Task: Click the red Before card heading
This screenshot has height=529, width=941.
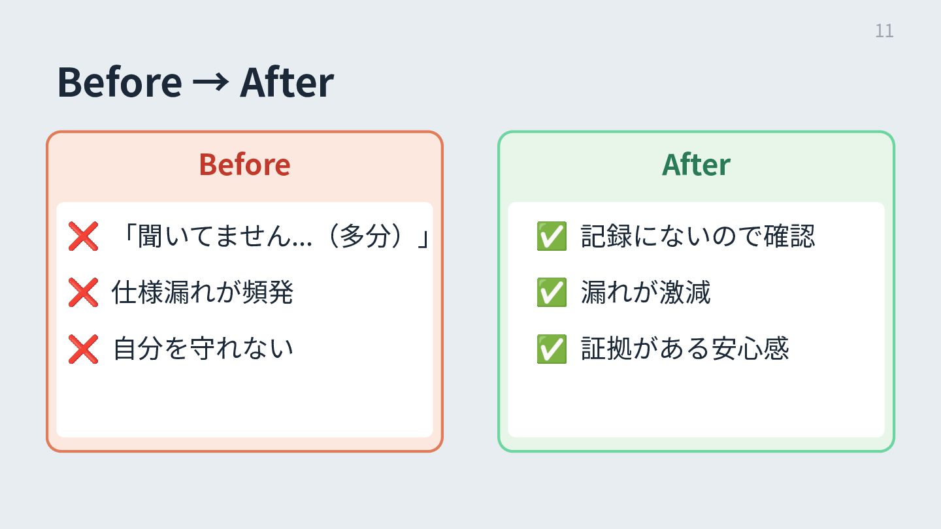Action: 244,165
